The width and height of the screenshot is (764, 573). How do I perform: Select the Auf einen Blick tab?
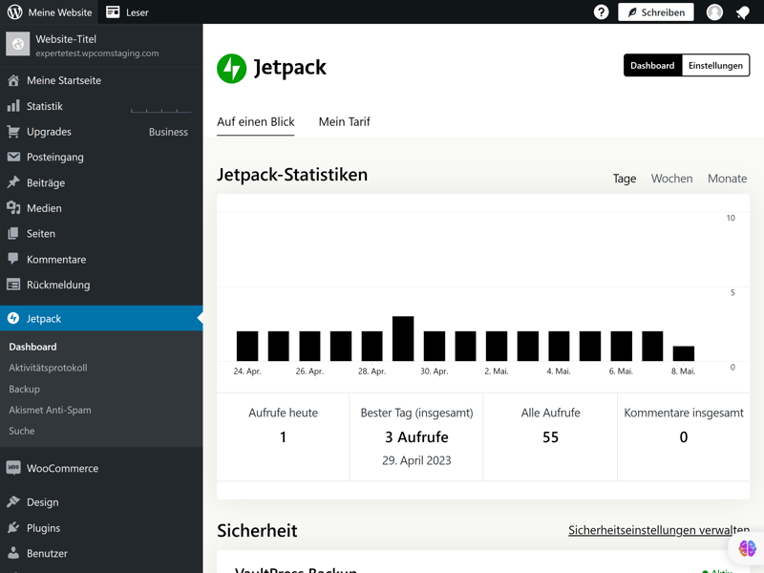point(256,122)
